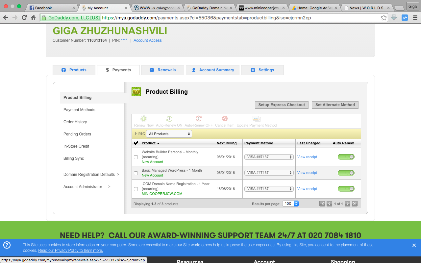Viewport: 421px width, 263px height.
Task: Click the Cancel Item icon
Action: tap(225, 119)
